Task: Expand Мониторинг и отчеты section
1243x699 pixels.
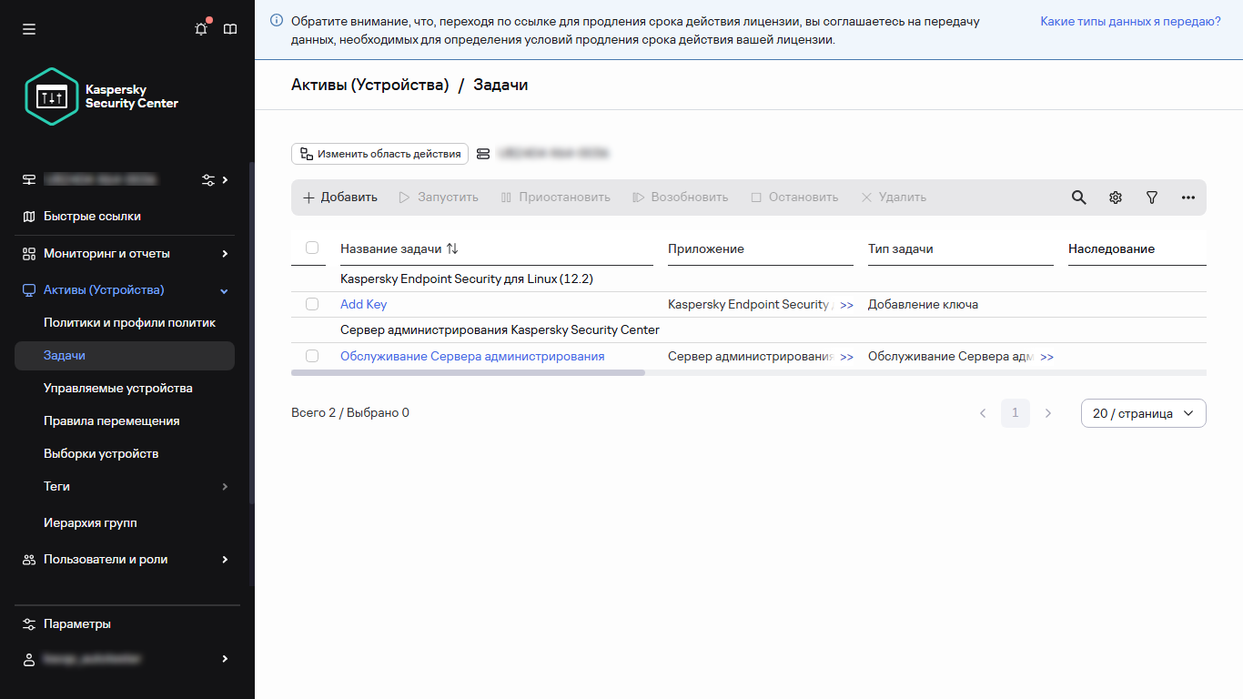Action: 225,254
